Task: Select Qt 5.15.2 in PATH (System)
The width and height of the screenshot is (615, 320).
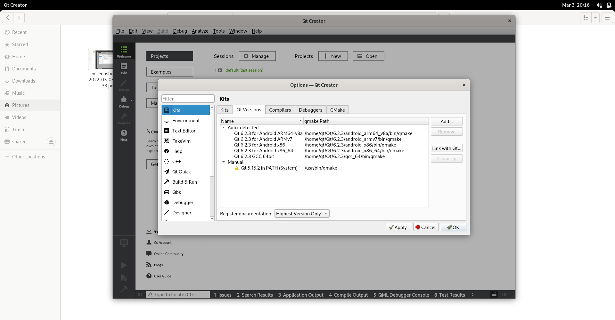Action: click(324, 168)
